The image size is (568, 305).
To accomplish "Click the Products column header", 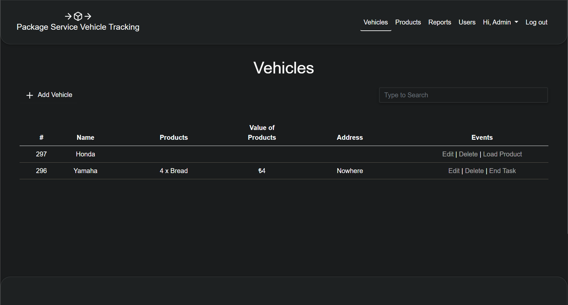I will 174,137.
